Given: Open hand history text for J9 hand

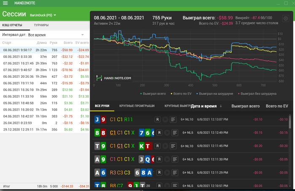Looking at the screenshot, I should [173, 120].
